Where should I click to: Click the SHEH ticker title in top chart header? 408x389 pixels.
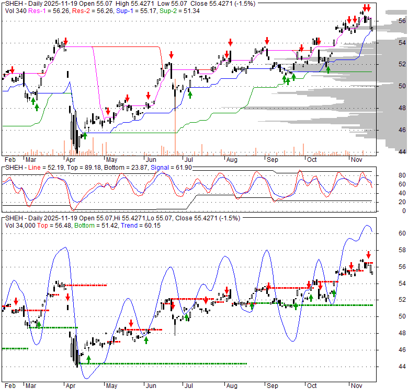pyautogui.click(x=13, y=3)
